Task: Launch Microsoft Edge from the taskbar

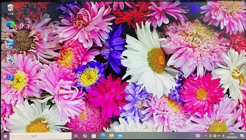Action: tap(103, 136)
